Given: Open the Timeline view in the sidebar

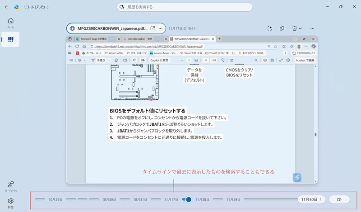Looking at the screenshot, I should click(x=10, y=39).
